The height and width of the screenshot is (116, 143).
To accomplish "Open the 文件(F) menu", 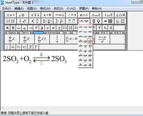I will (x=6, y=8).
